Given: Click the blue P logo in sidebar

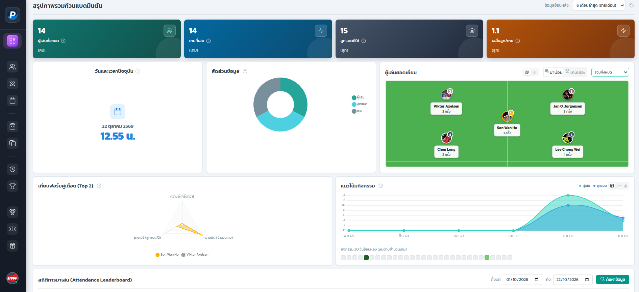Looking at the screenshot, I should (13, 15).
